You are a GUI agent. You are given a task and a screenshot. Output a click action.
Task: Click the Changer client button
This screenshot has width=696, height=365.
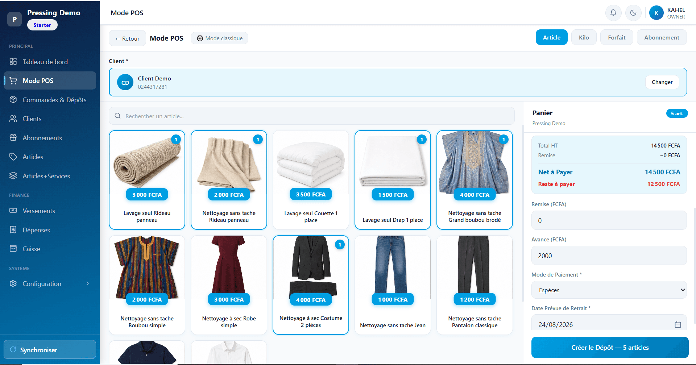pos(662,82)
